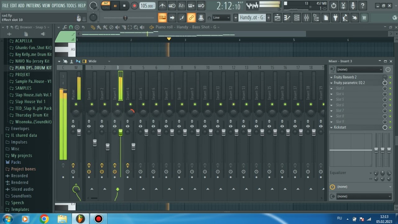398x224 pixels.
Task: Select the PLAYA DYS..DRUM KIT folder
Action: point(33,68)
